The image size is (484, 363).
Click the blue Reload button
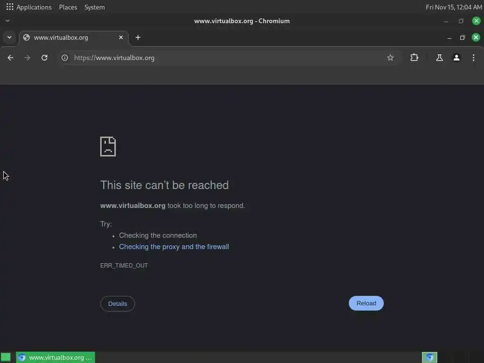pos(366,303)
